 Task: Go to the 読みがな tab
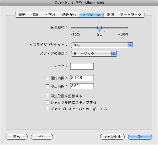pos(69,15)
